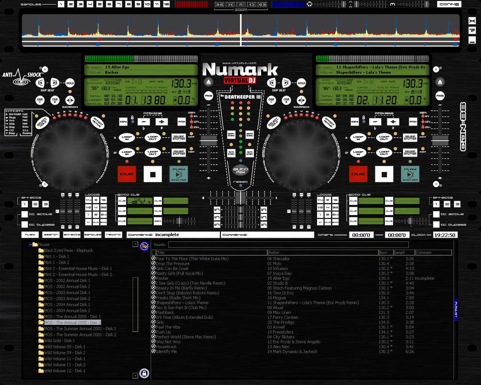Click Reloop Stutter 2 on left deck

(x=179, y=152)
